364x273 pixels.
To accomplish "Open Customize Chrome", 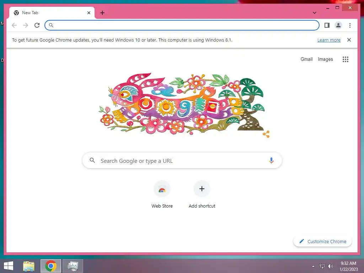I will pos(322,241).
